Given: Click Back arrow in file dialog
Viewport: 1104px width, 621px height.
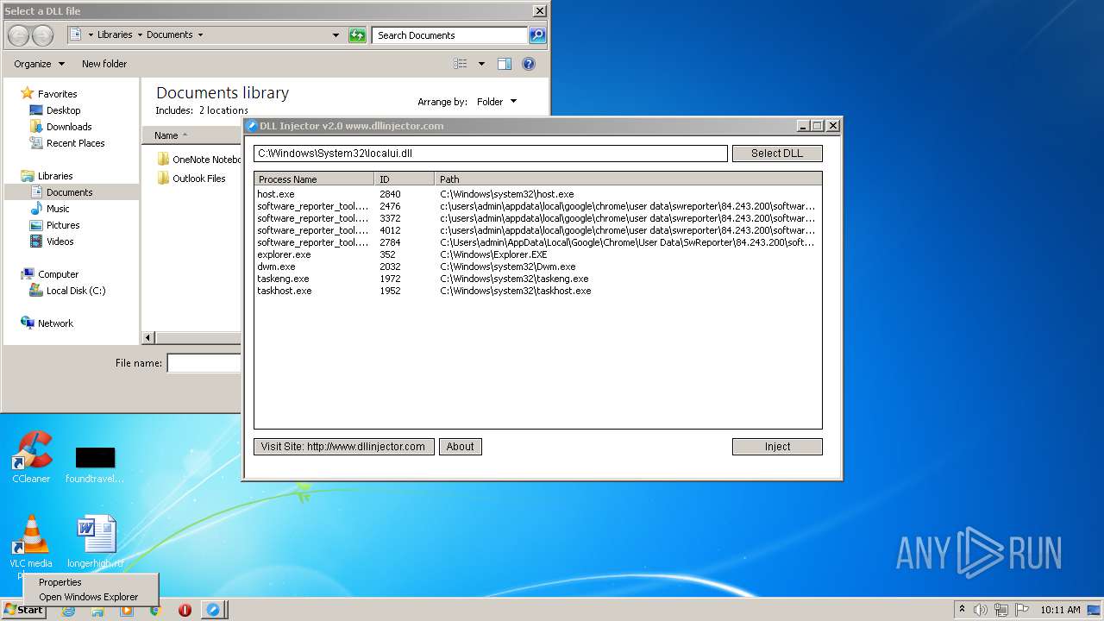Looking at the screenshot, I should 18,35.
